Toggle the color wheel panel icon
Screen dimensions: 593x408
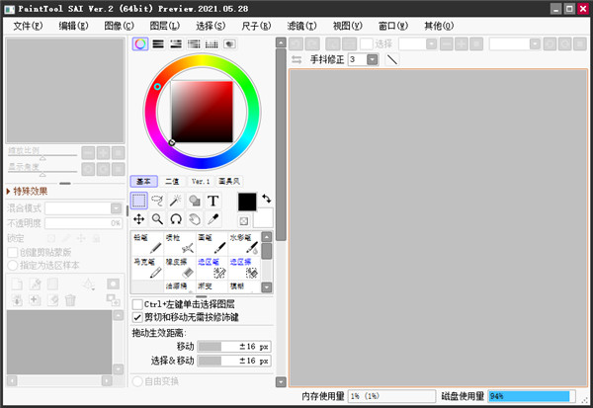tap(140, 44)
